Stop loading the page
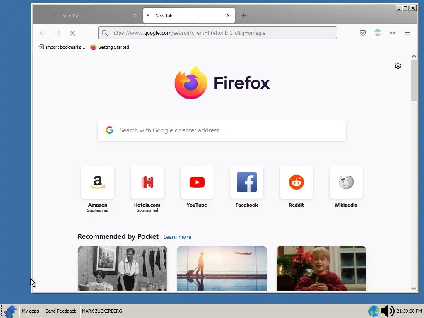The width and height of the screenshot is (424, 318). (x=72, y=33)
